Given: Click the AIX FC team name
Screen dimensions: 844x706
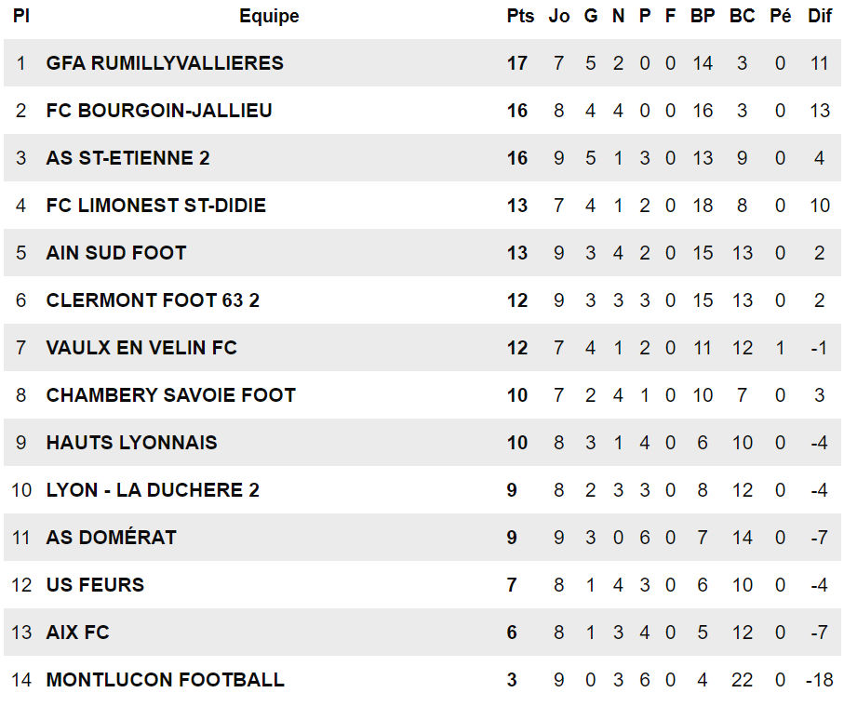Looking at the screenshot, I should pos(78,632).
